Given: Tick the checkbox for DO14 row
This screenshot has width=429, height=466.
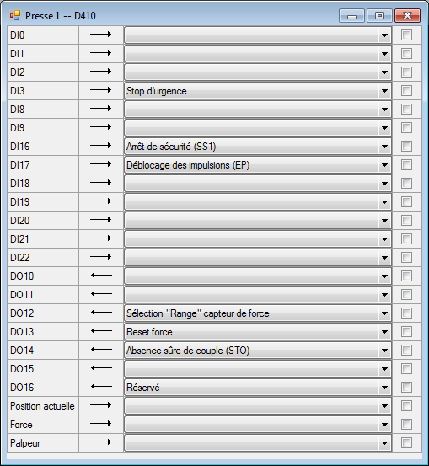Looking at the screenshot, I should coord(406,350).
